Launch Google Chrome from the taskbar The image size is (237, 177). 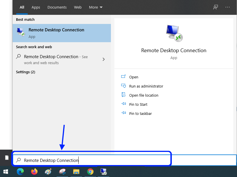(90, 172)
